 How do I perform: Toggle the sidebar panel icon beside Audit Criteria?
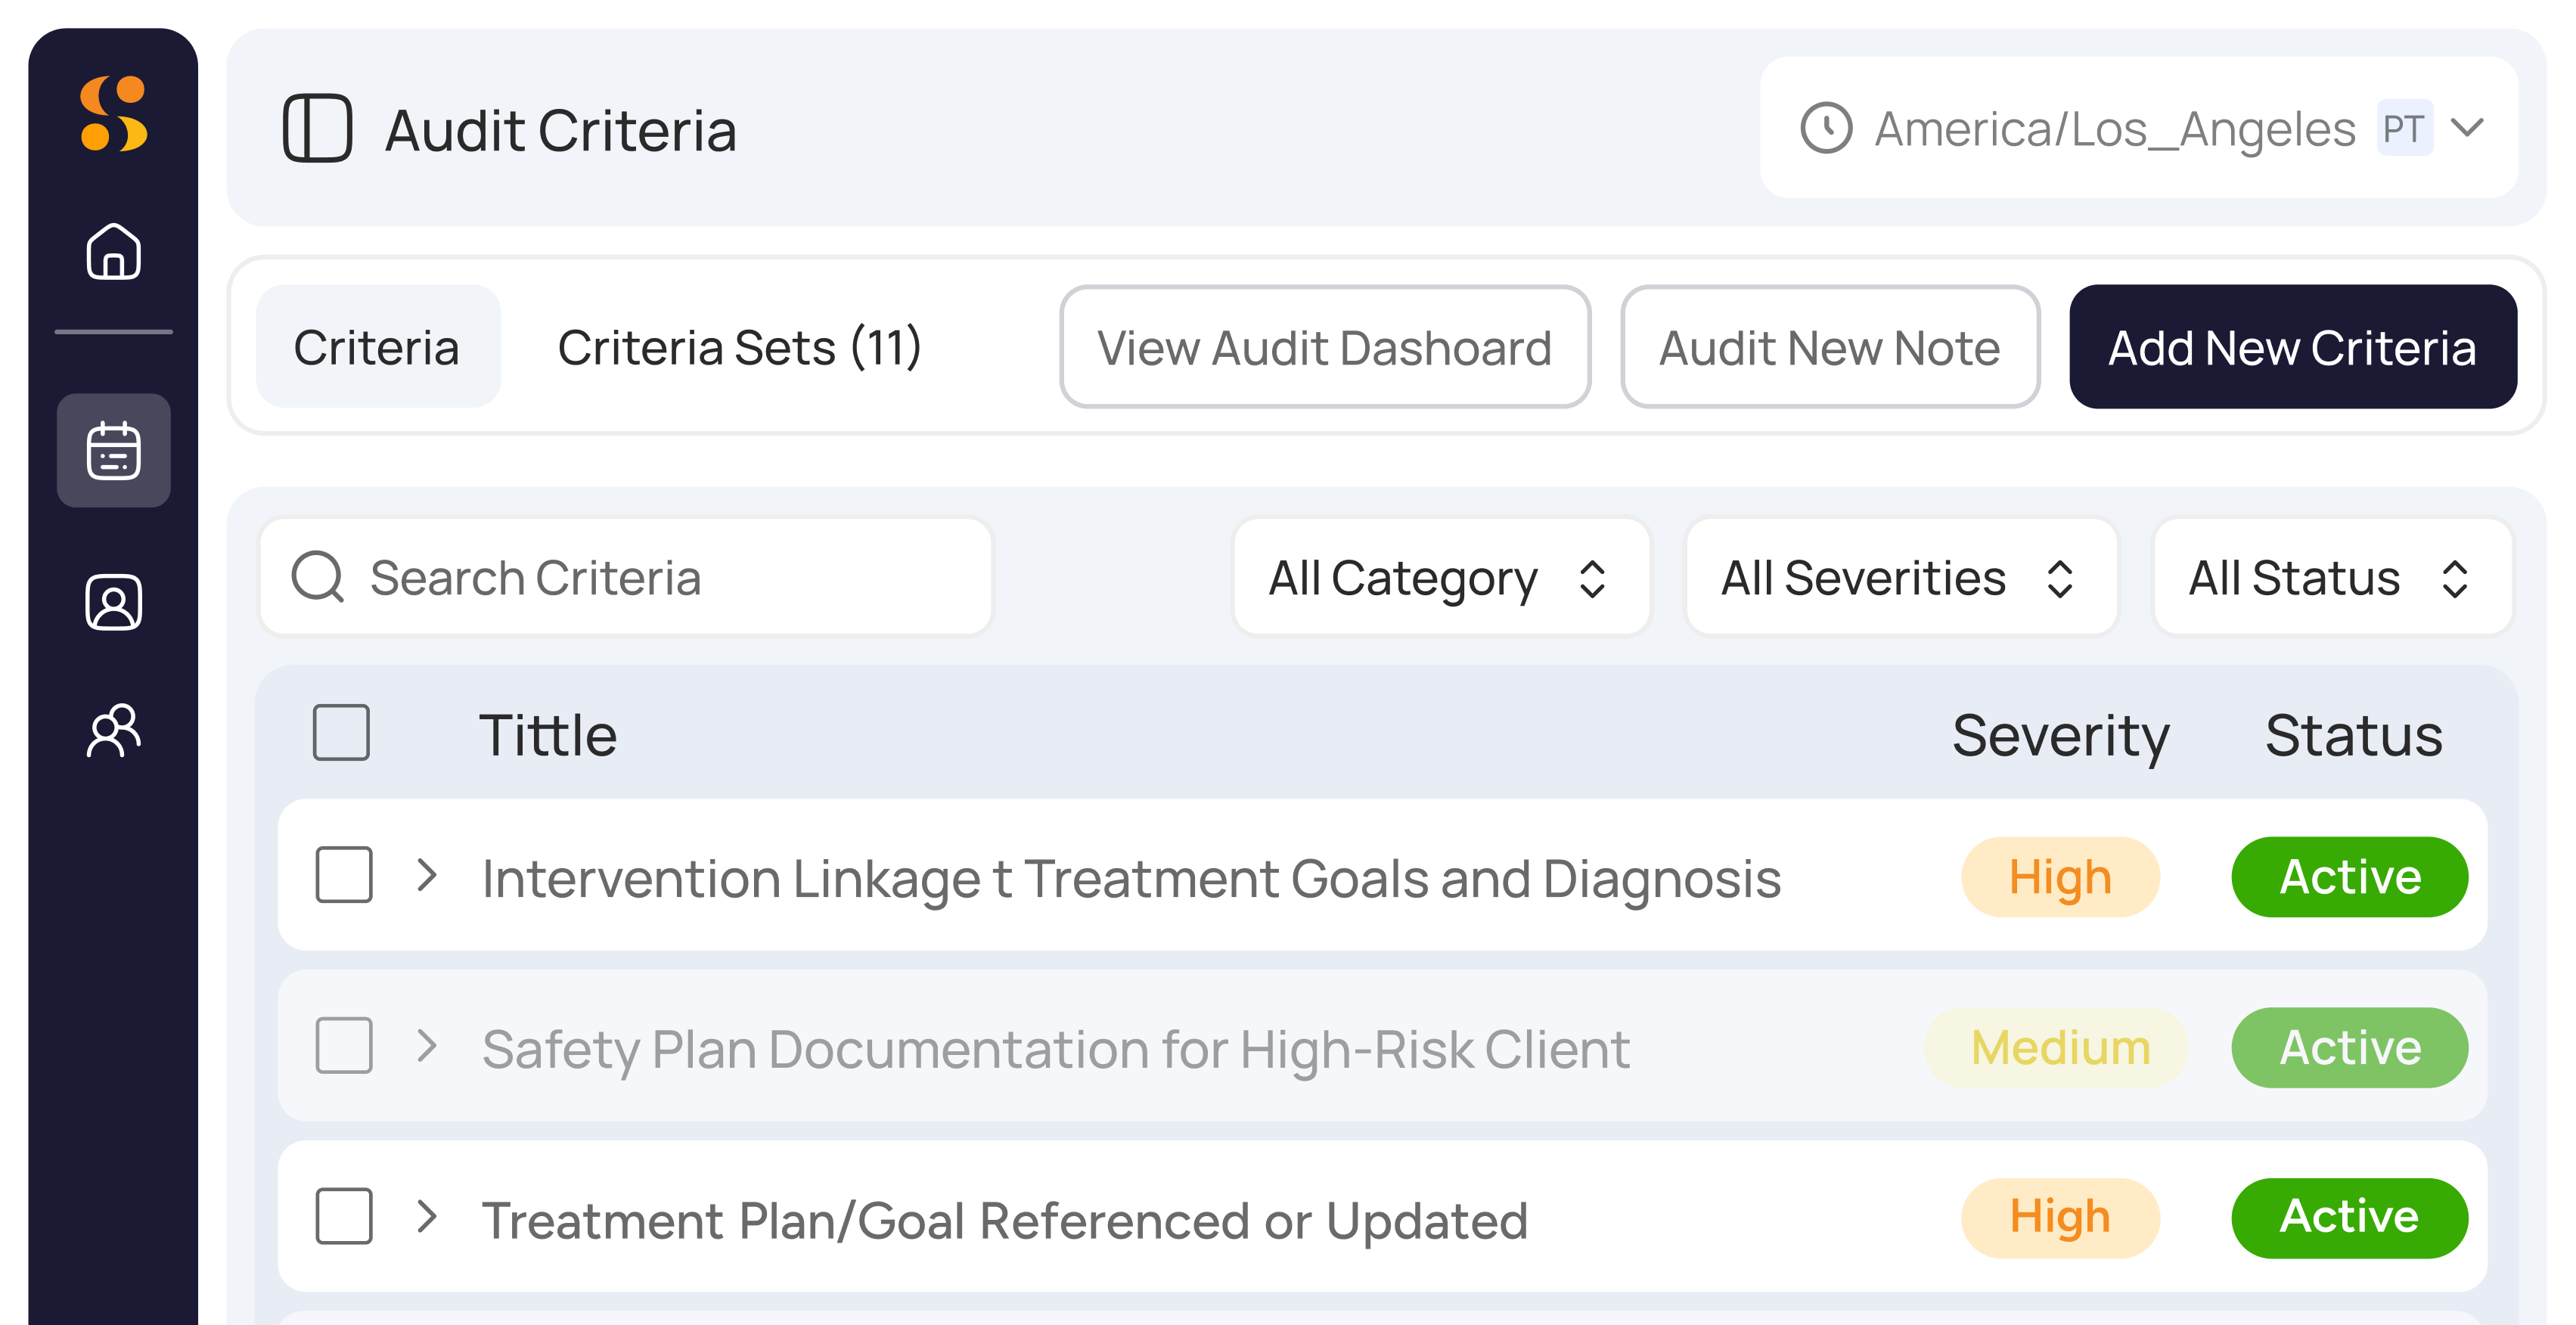[317, 128]
